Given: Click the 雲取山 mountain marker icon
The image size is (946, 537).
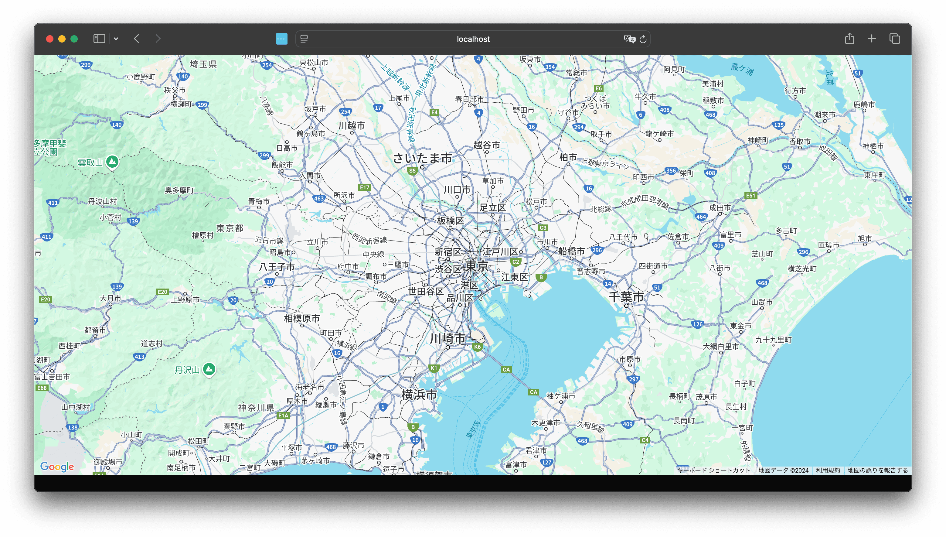Looking at the screenshot, I should coord(112,162).
